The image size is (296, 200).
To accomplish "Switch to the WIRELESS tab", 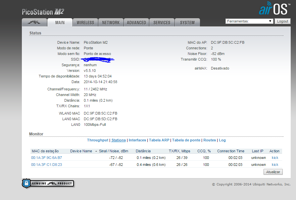I will [85, 23].
